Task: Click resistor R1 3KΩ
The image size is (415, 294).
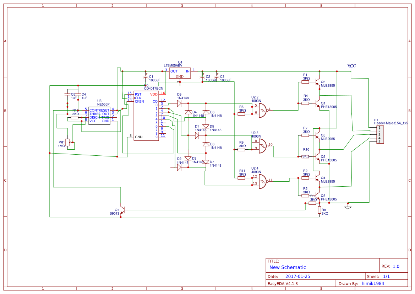Action: coord(305,81)
